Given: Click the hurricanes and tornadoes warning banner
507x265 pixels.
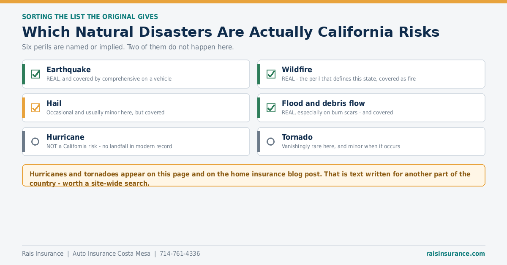Looking at the screenshot, I should click(253, 176).
